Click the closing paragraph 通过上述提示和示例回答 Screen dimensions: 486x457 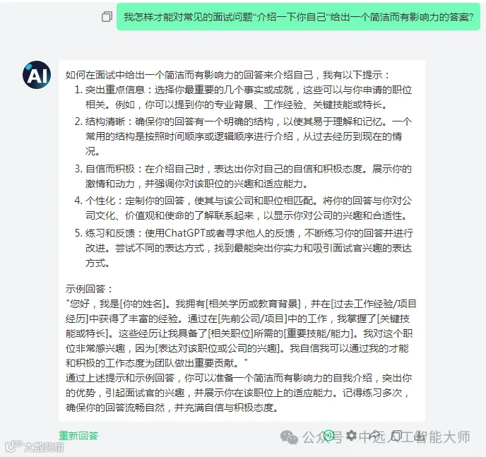239,393
